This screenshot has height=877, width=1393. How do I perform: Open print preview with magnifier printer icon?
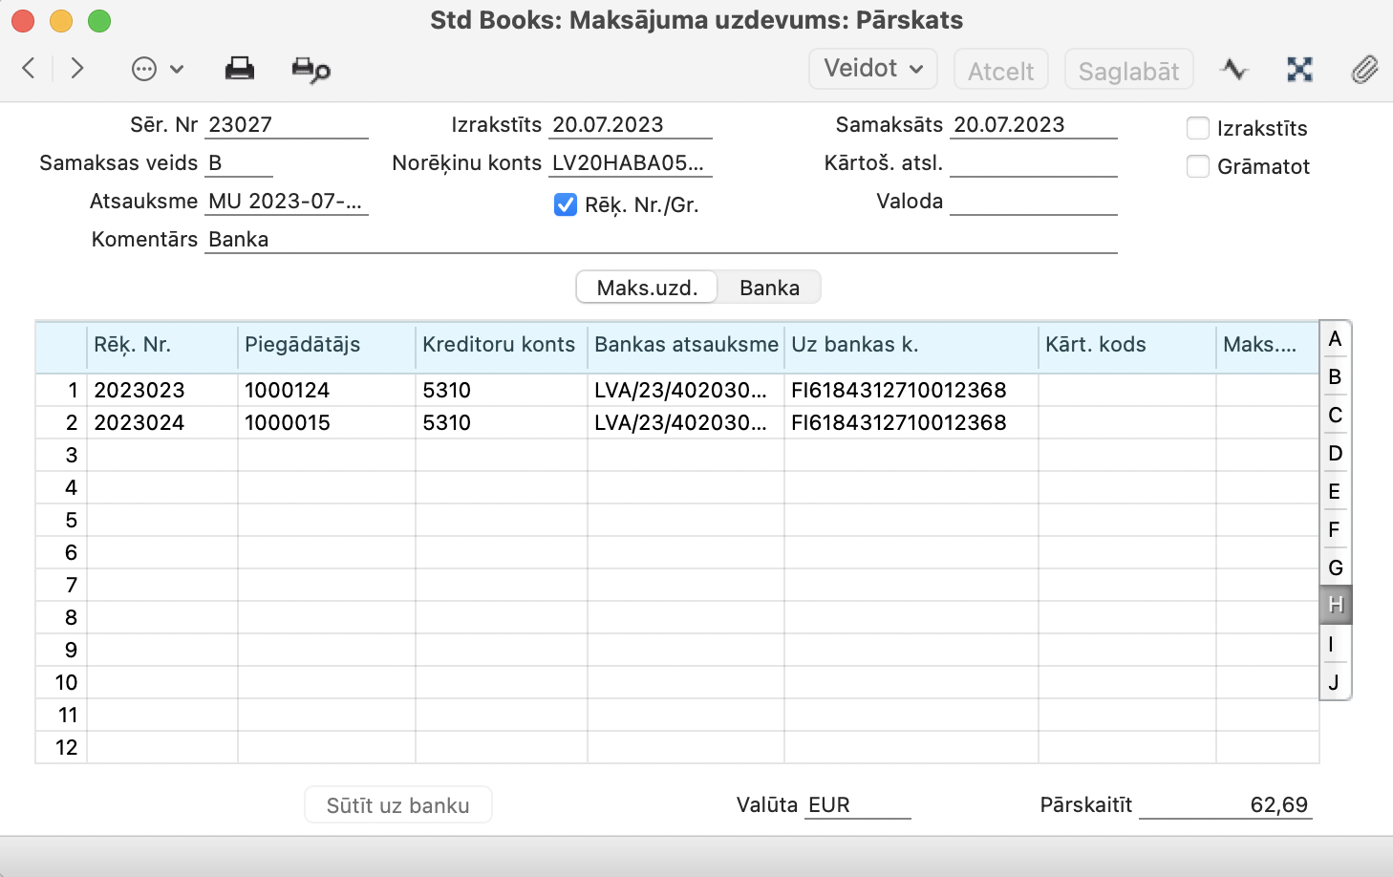click(x=311, y=70)
